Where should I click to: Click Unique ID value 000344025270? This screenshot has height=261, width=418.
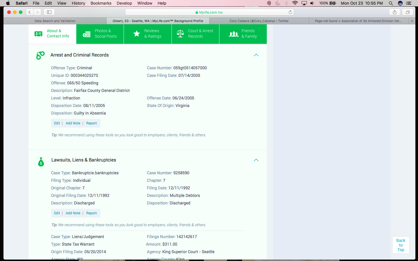click(84, 75)
